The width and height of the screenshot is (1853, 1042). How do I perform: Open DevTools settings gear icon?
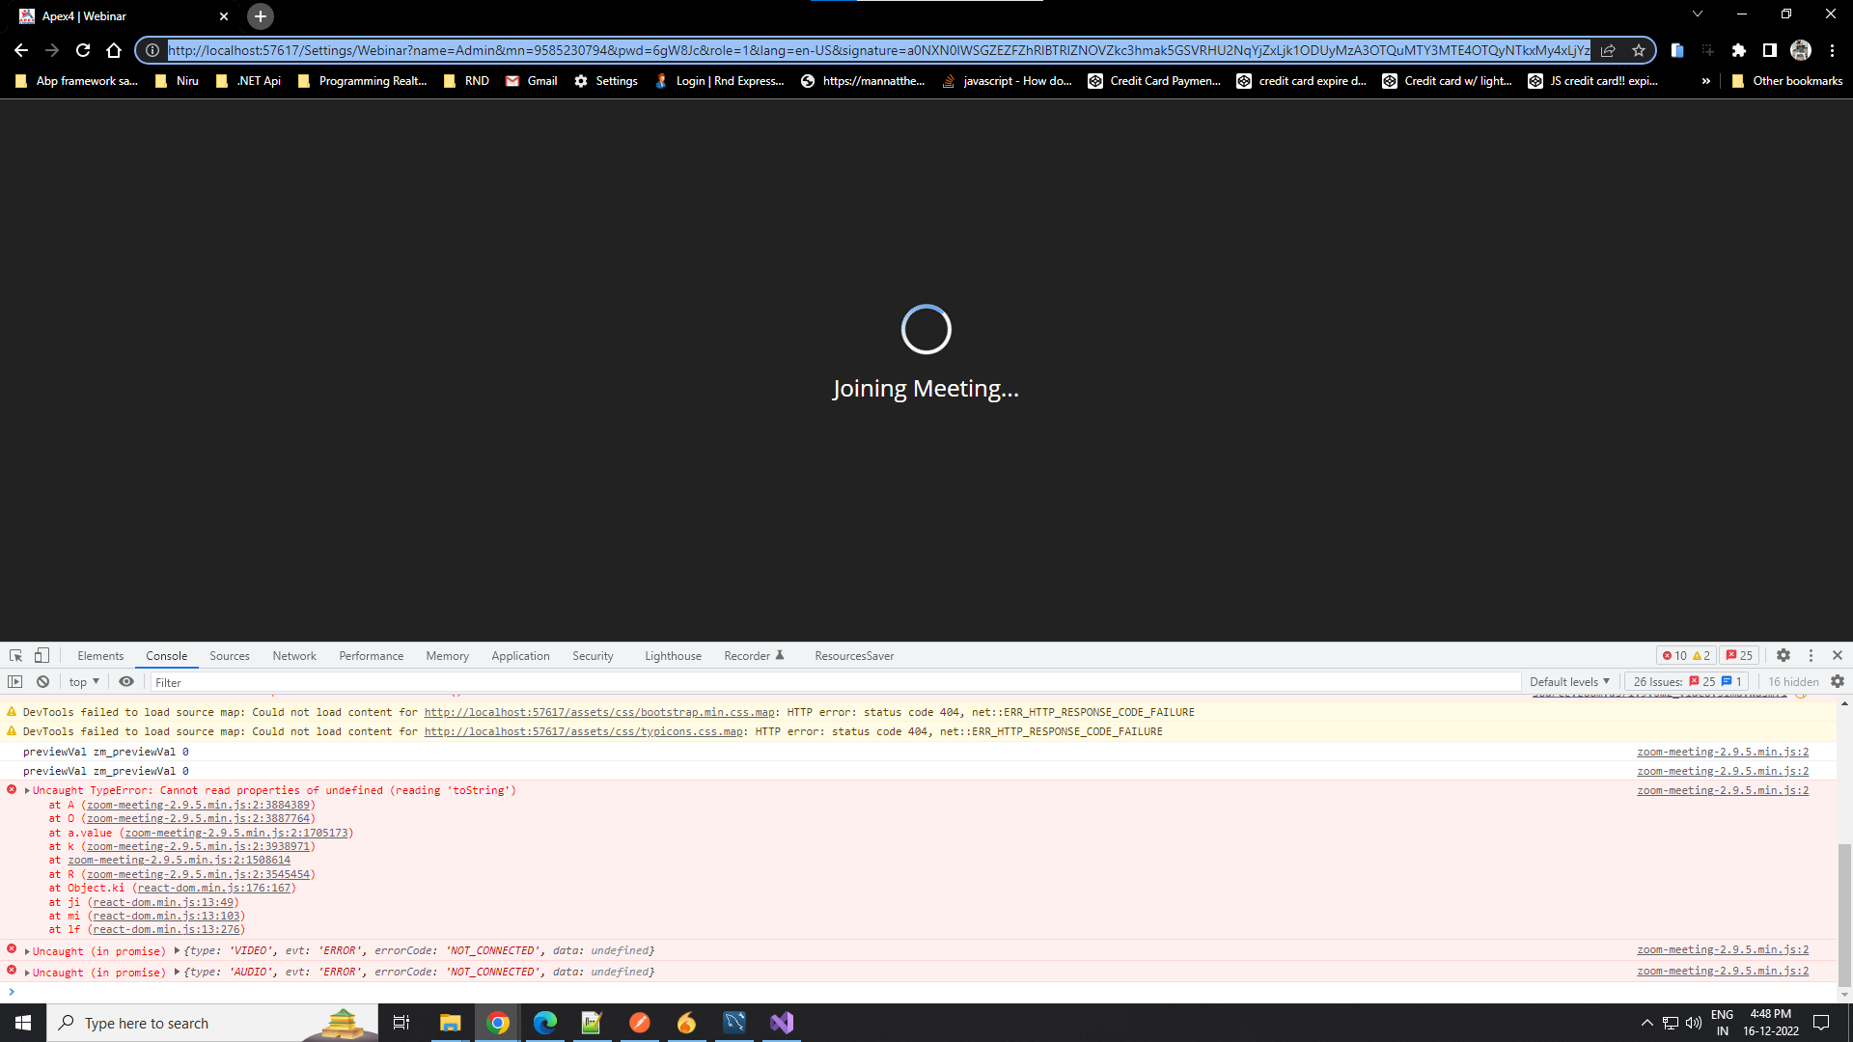point(1784,655)
